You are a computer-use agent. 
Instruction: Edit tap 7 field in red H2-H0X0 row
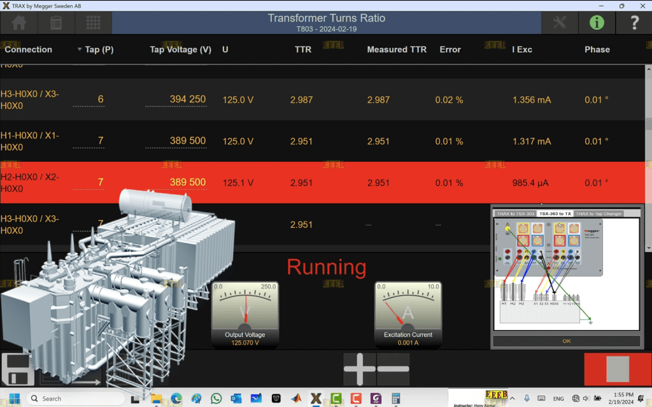click(89, 183)
